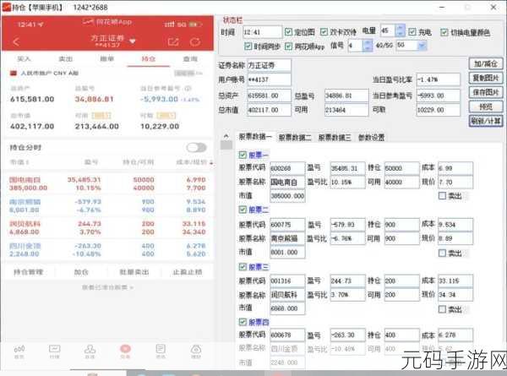The image size is (507, 376).
Task: Click the 信号 signal strength spinner arrows
Action: pos(368,46)
